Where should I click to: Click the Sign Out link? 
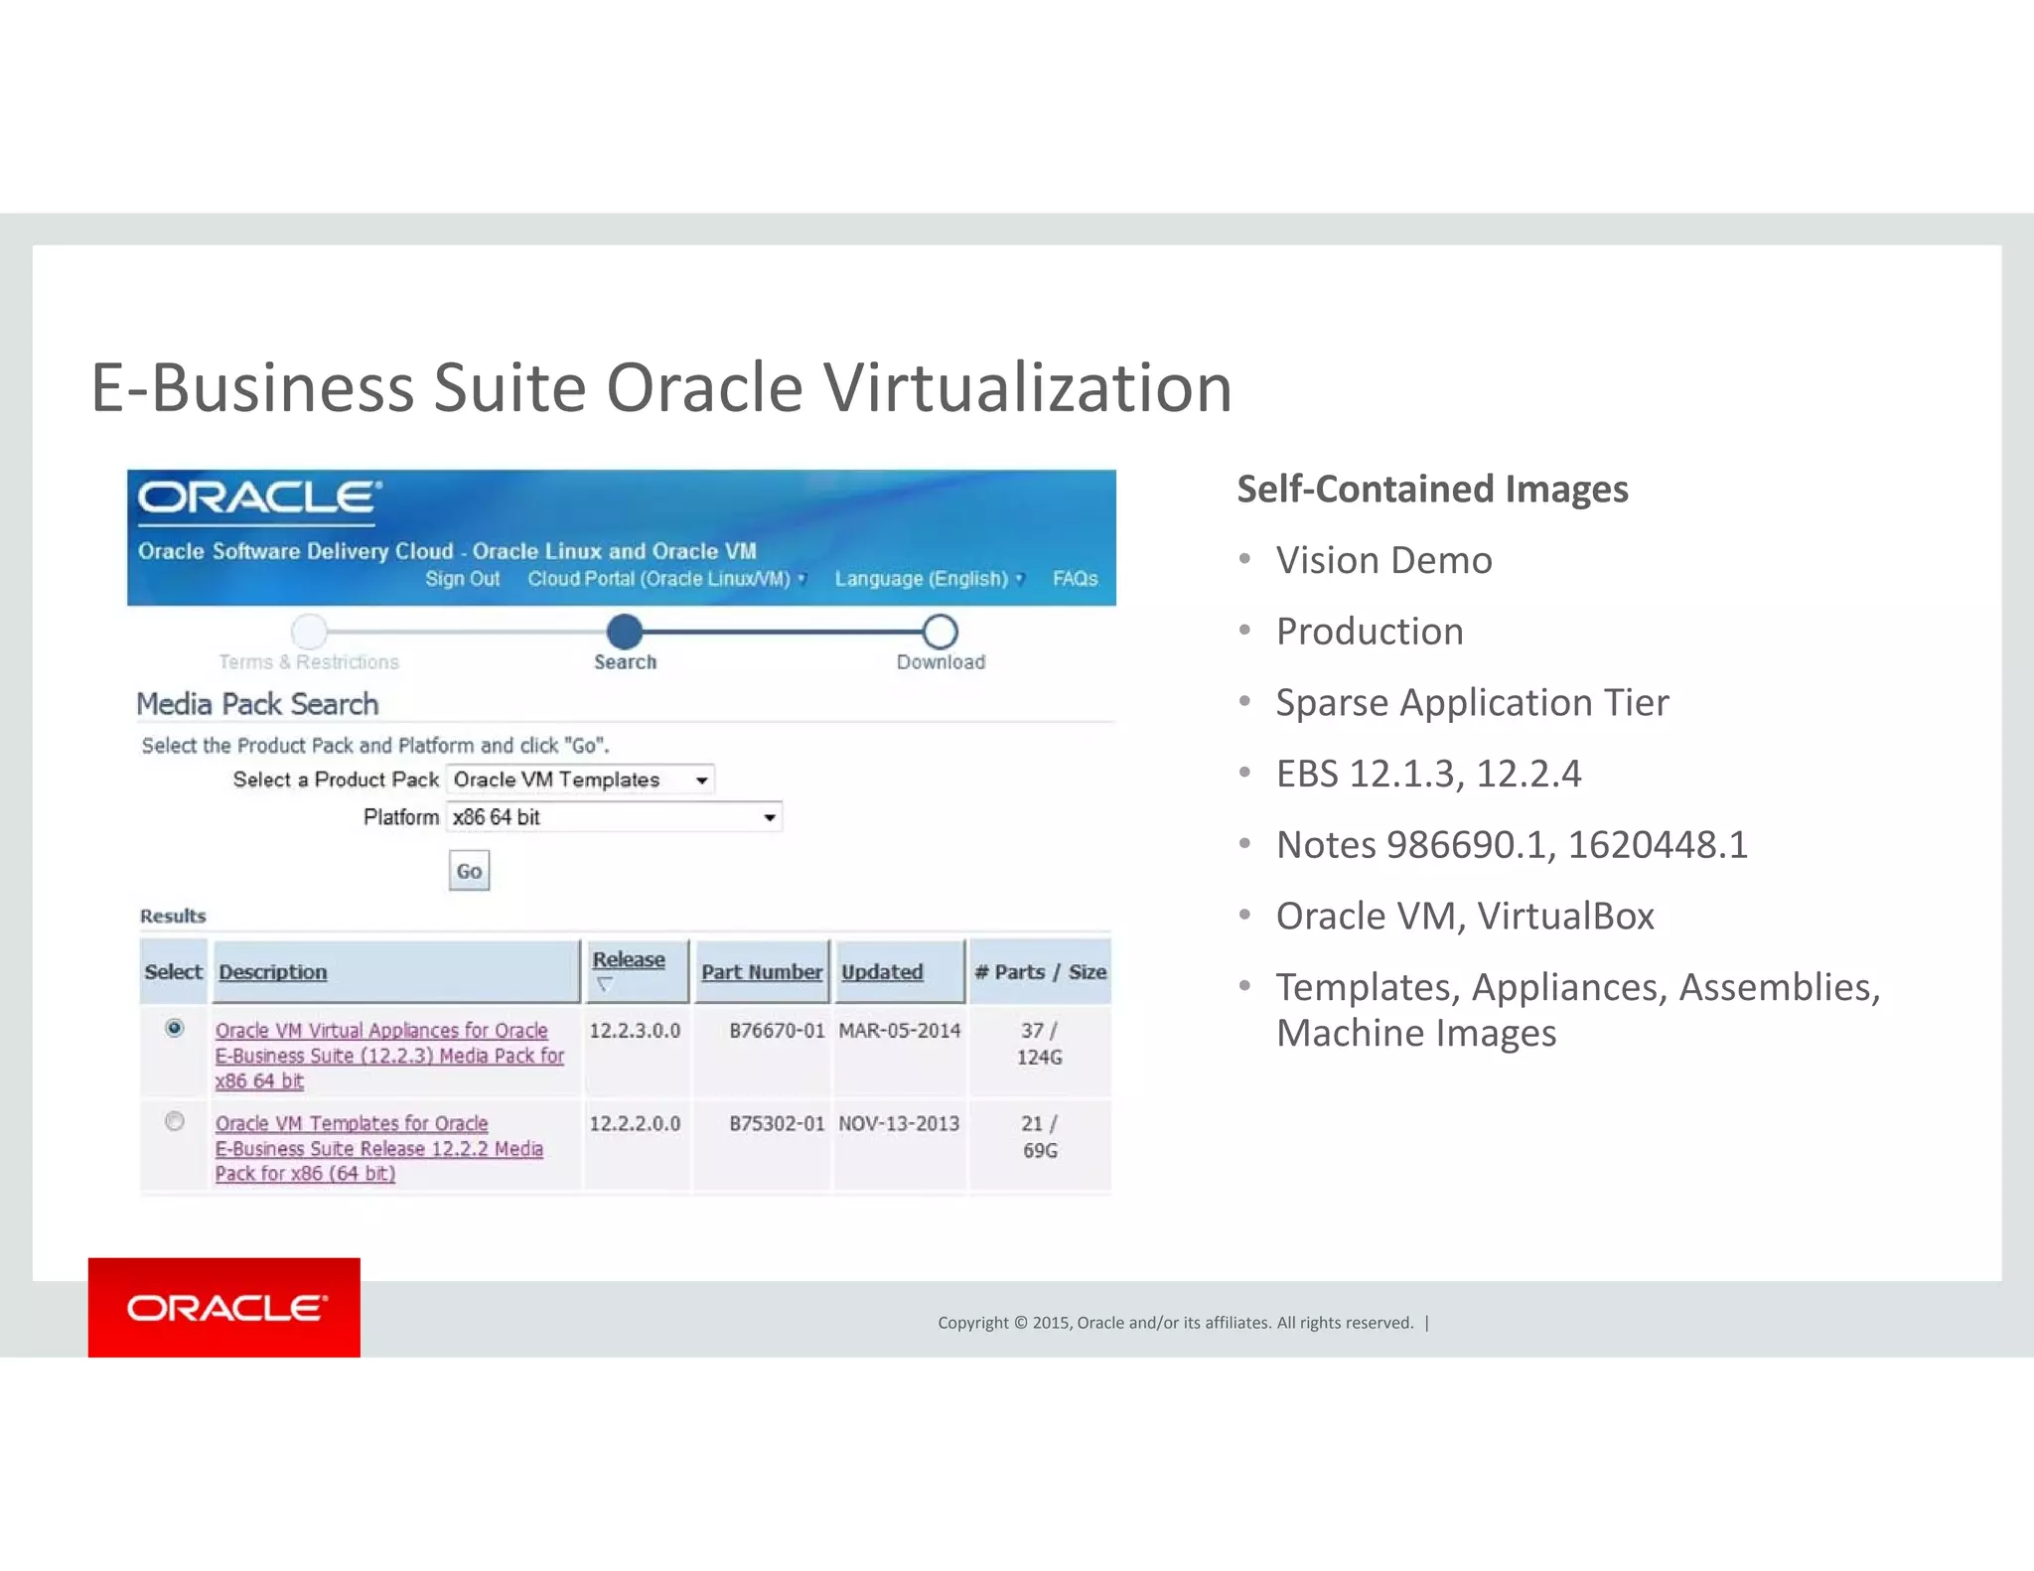coord(463,579)
